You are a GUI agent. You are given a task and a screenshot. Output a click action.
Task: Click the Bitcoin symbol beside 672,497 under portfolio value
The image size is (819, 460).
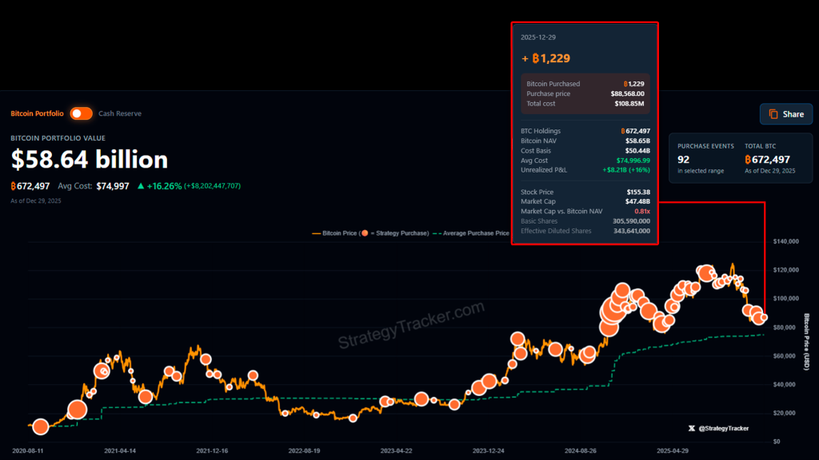pyautogui.click(x=14, y=185)
